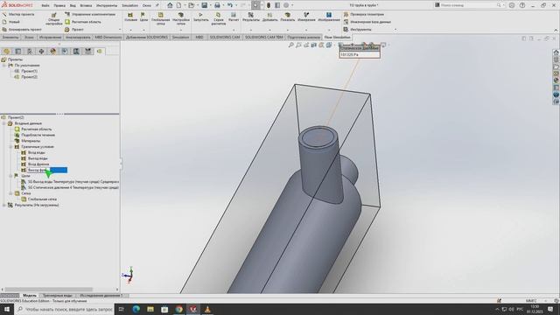Click Показать ribbon button
Viewport: 560px width, 315px height.
coord(288,17)
